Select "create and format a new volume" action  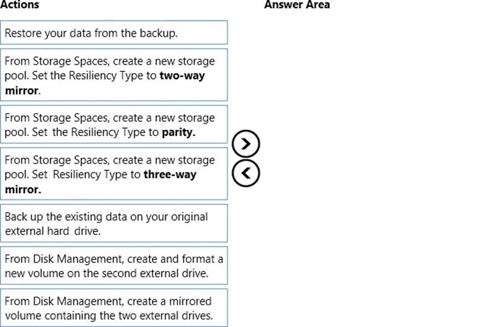(x=114, y=265)
